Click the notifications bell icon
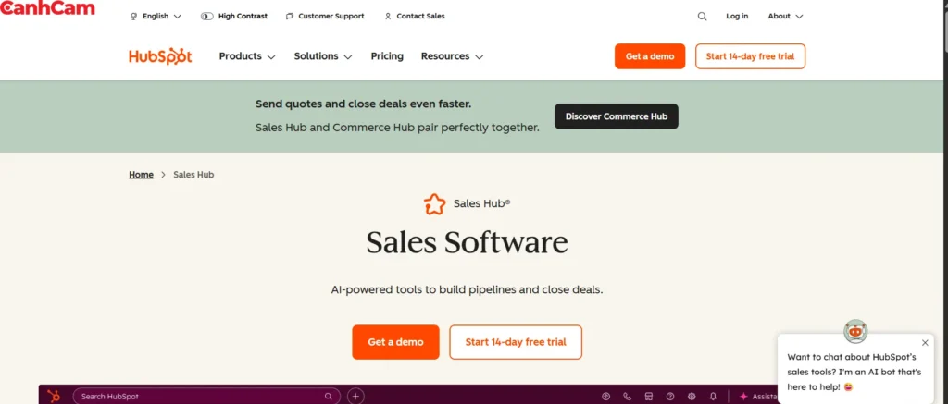 point(713,397)
